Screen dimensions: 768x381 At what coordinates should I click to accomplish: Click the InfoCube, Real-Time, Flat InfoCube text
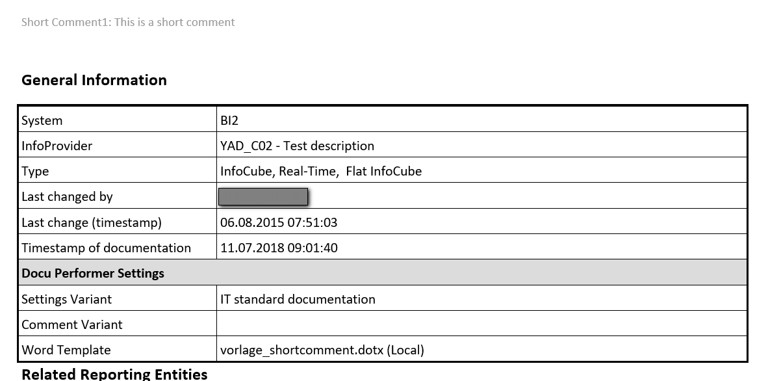(321, 171)
